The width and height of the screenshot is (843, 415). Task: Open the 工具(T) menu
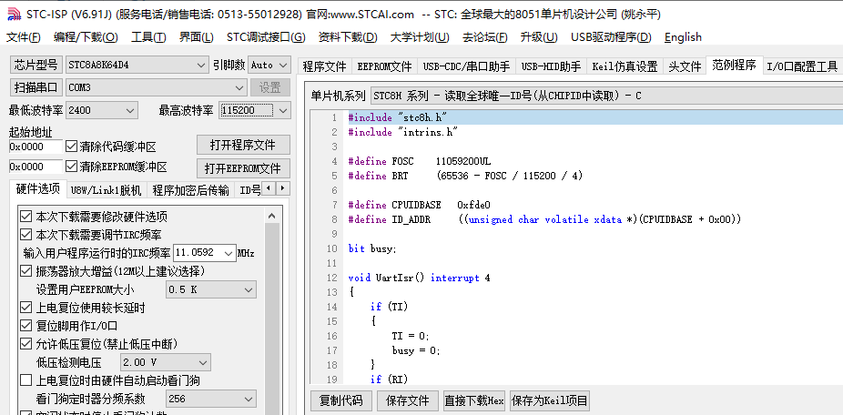148,37
